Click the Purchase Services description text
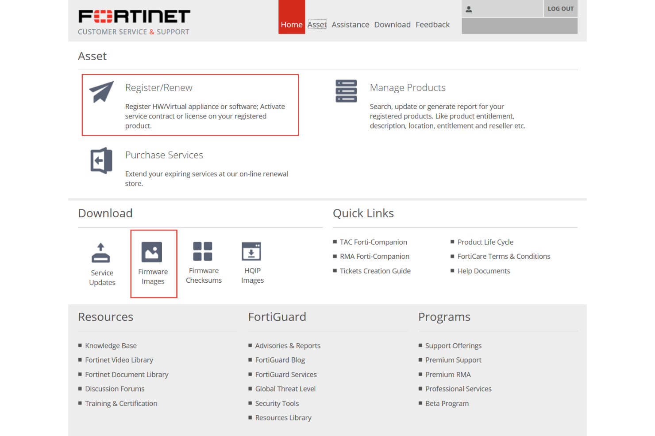Screen dimensions: 655x436 point(207,178)
